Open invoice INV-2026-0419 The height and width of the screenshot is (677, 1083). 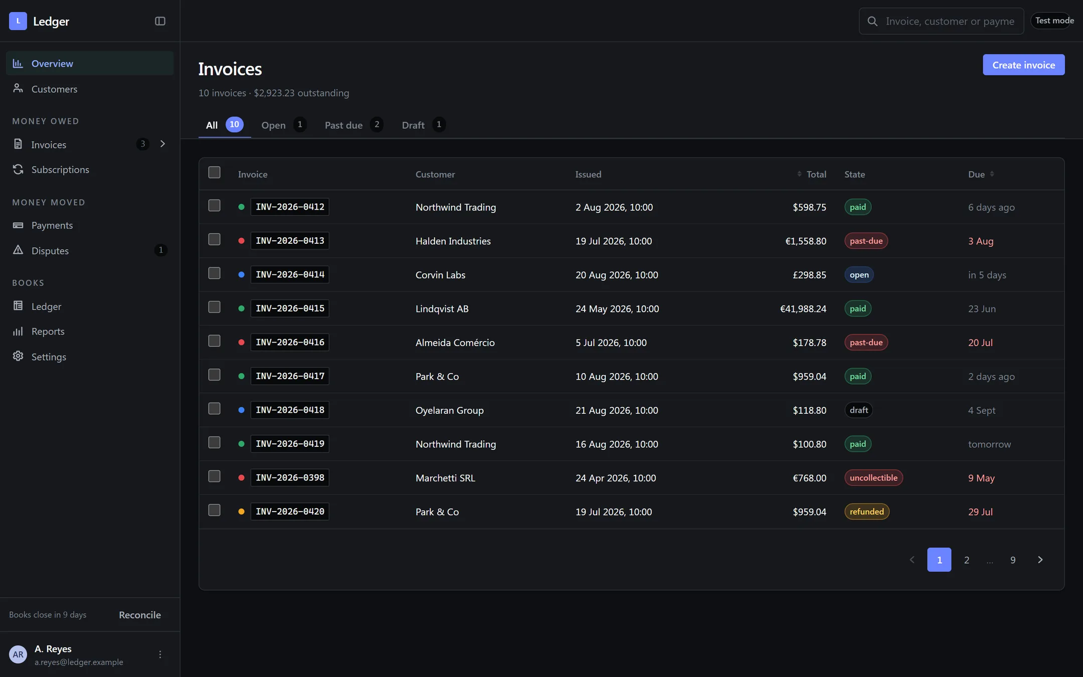click(x=290, y=444)
